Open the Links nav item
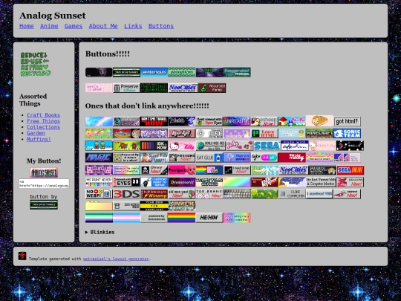Viewport: 401px width, 301px height. pos(133,26)
